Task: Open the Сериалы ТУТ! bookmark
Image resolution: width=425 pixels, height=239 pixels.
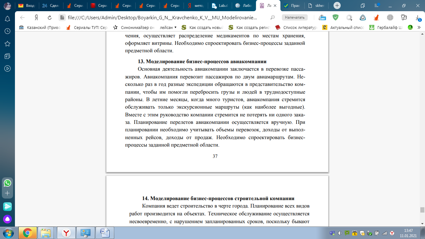Action: tap(86, 27)
